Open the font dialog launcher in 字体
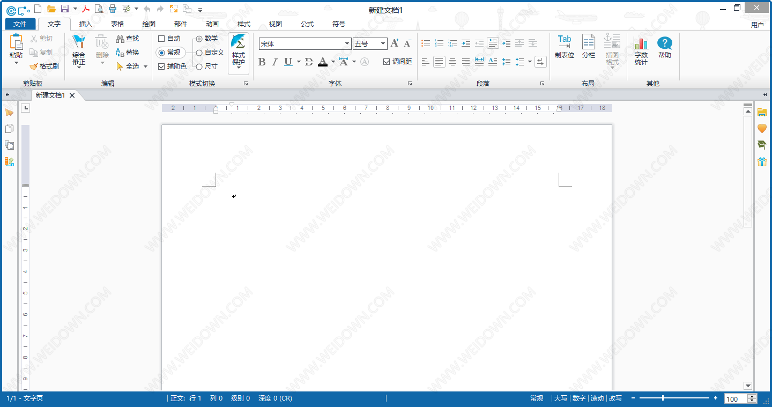 (x=410, y=84)
